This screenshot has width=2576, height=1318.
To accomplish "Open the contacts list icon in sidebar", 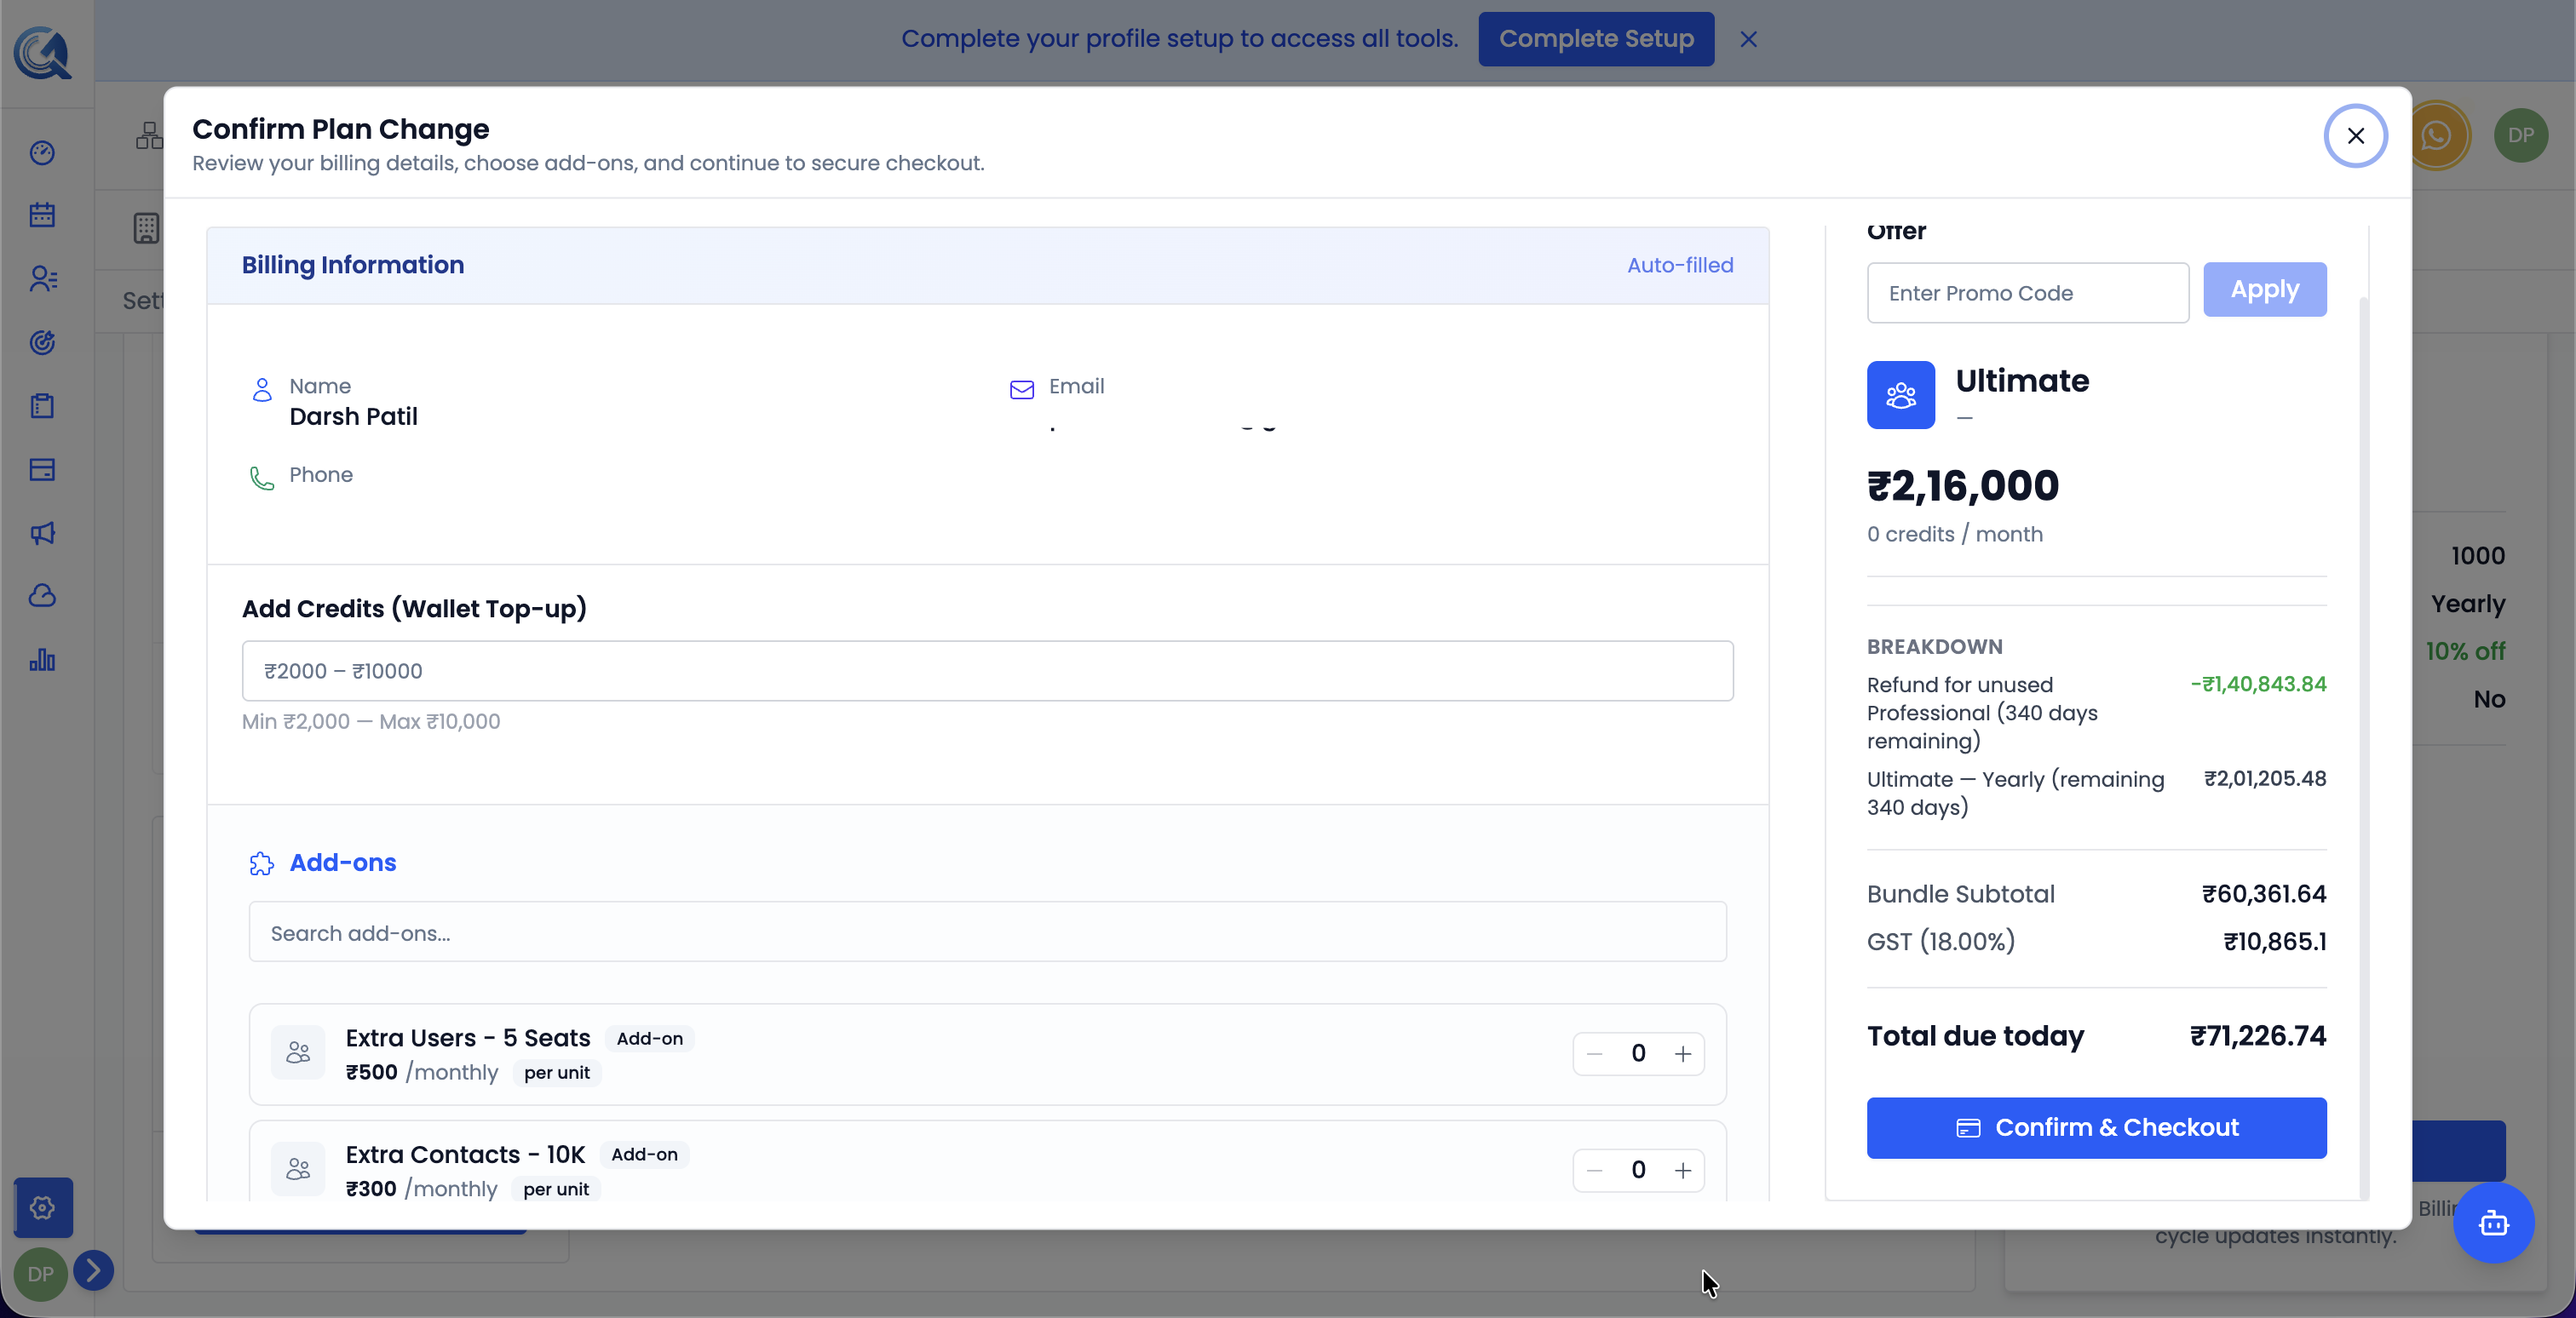I will [x=42, y=278].
